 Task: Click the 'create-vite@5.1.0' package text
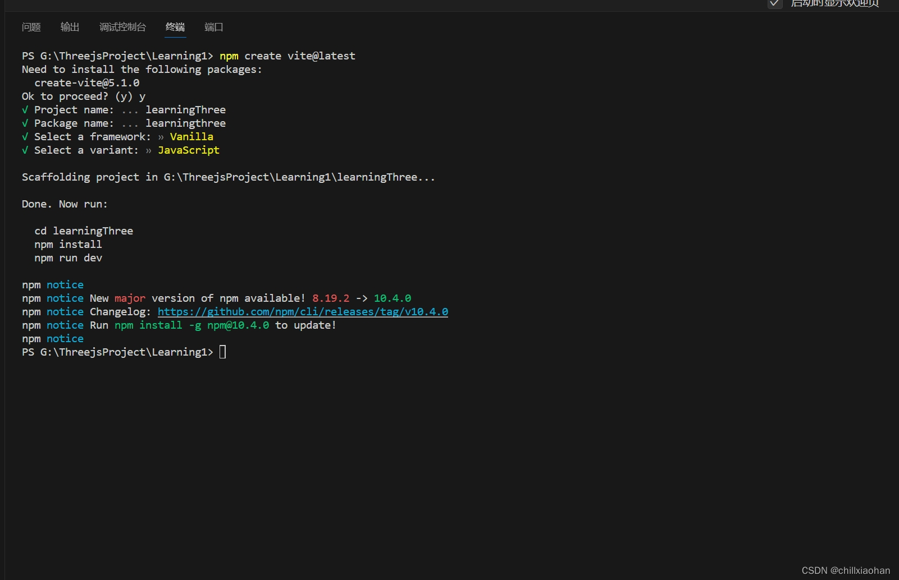(x=87, y=83)
